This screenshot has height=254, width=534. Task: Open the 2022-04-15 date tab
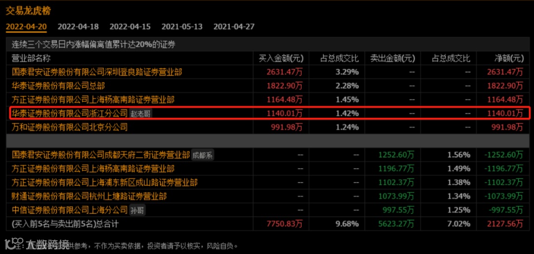[x=130, y=27]
